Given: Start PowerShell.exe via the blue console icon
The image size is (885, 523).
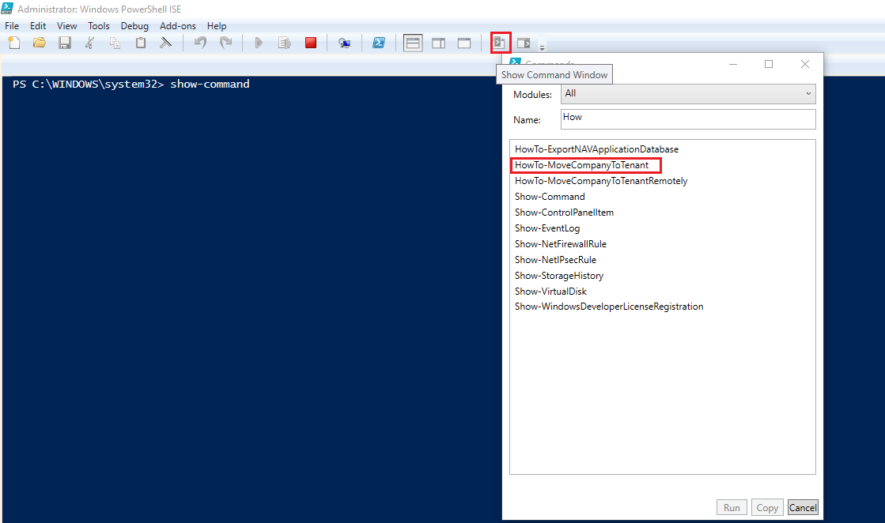Looking at the screenshot, I should [379, 43].
